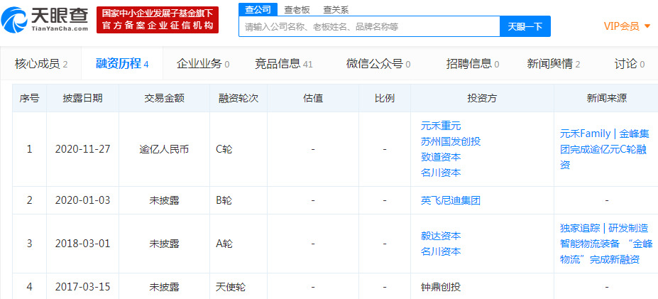Click the red 官方备案企业征信机构 banner
The image size is (658, 299).
(x=158, y=20)
